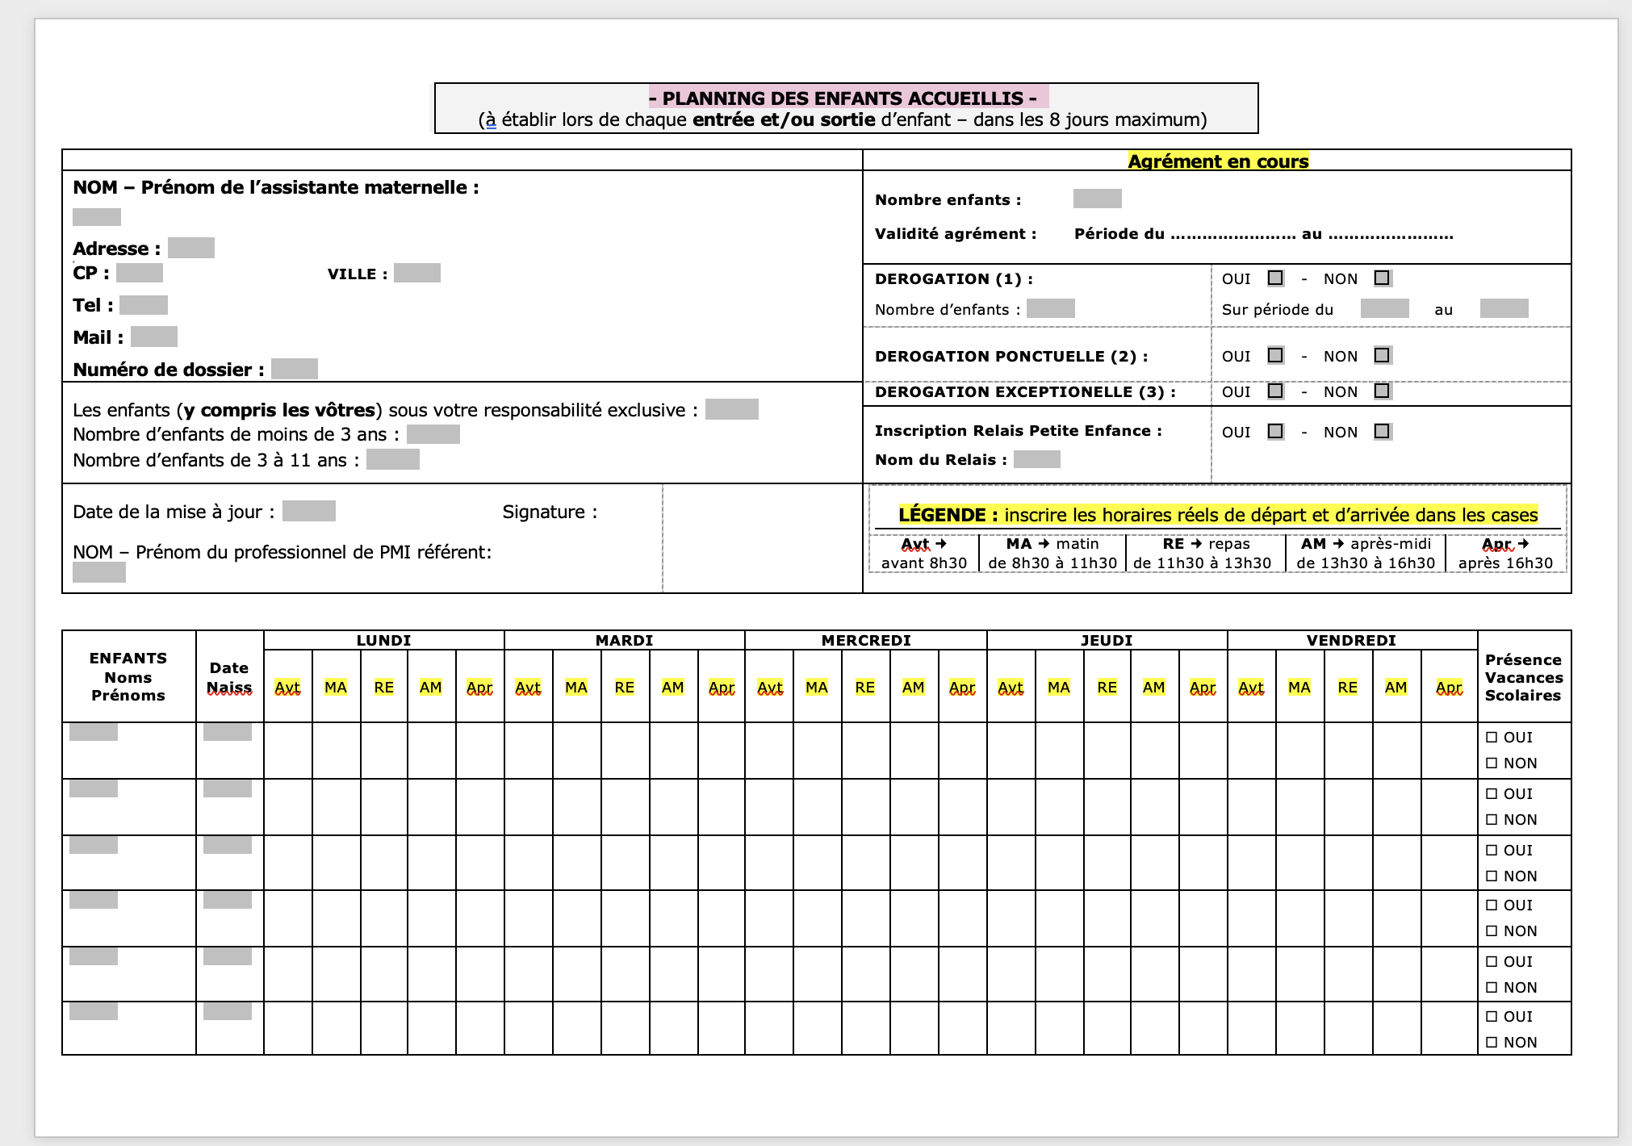Screen dimensions: 1632x1146
Task: Click the enfants de moins de 3 ans field
Action: tap(433, 434)
